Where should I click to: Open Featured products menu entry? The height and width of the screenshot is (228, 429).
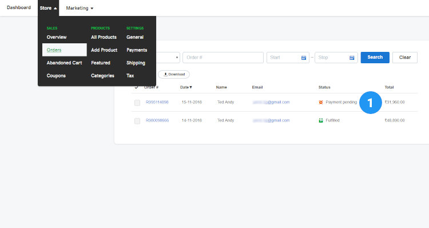point(101,63)
